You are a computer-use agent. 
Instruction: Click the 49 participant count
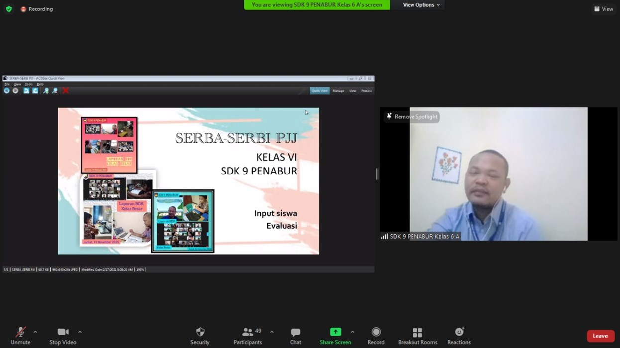pos(258,331)
